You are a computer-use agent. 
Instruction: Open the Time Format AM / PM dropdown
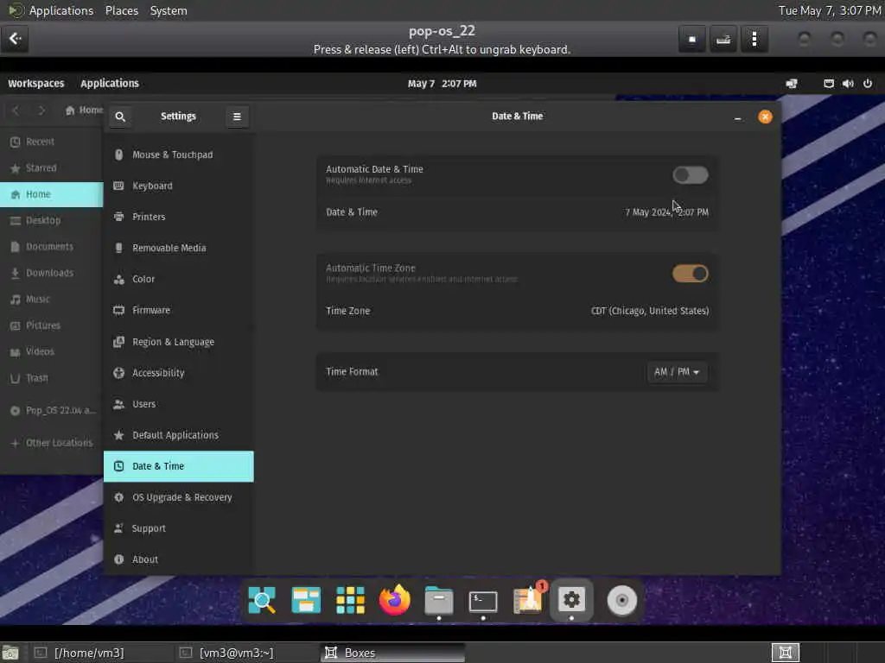[676, 372]
